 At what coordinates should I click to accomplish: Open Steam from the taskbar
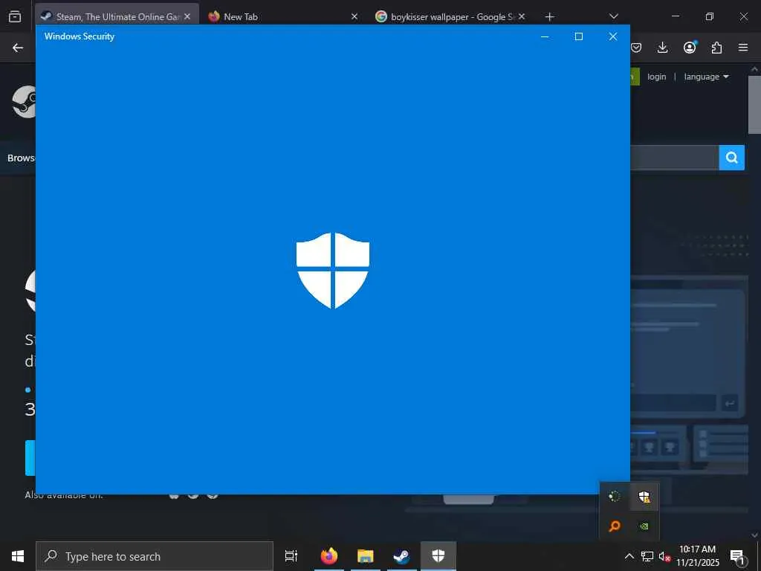click(x=402, y=556)
